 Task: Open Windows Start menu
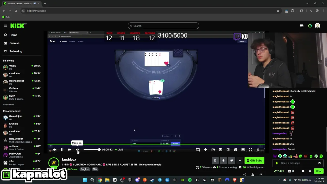85,180
